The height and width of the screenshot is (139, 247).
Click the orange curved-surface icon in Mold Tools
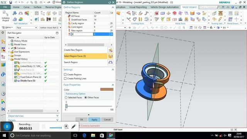coord(192,13)
